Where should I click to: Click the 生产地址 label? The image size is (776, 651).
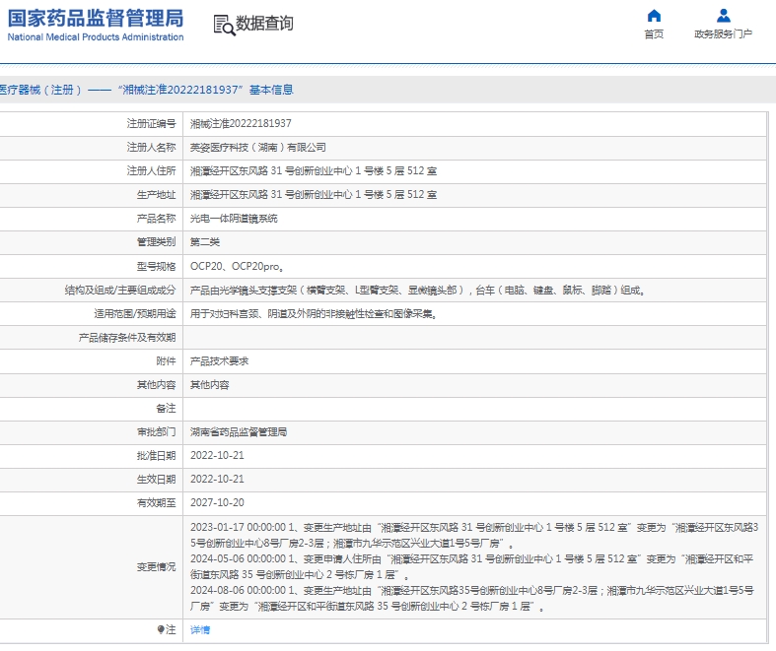click(x=156, y=195)
